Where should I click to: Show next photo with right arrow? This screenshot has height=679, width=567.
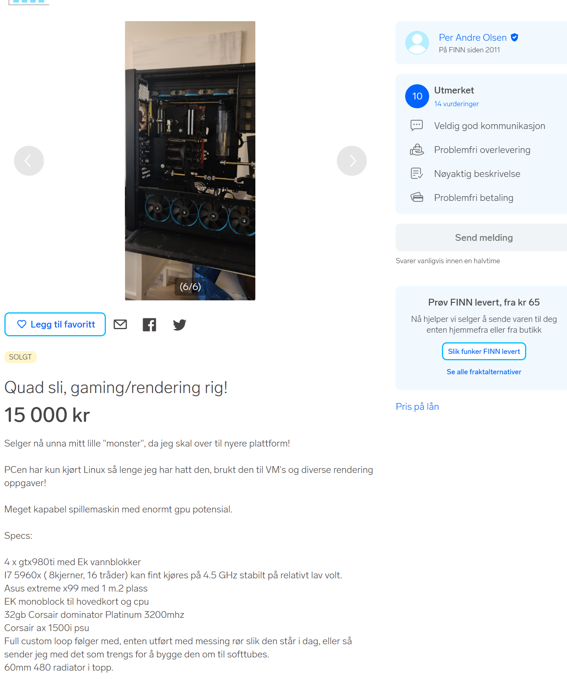[352, 161]
